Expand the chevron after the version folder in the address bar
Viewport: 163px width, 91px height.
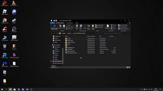[86, 33]
